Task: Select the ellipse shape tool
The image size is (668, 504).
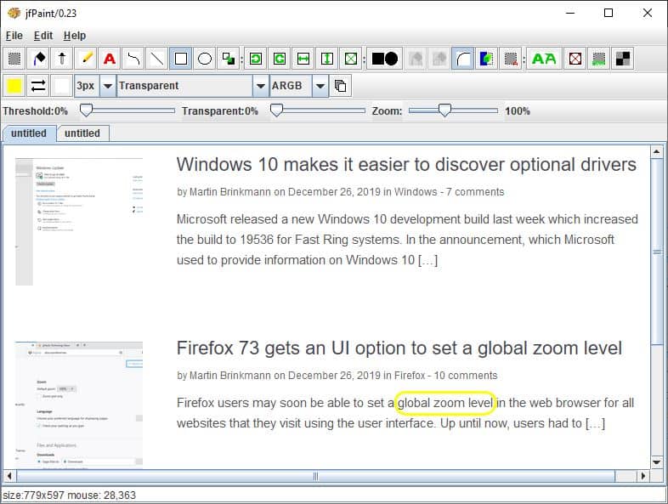Action: tap(205, 59)
